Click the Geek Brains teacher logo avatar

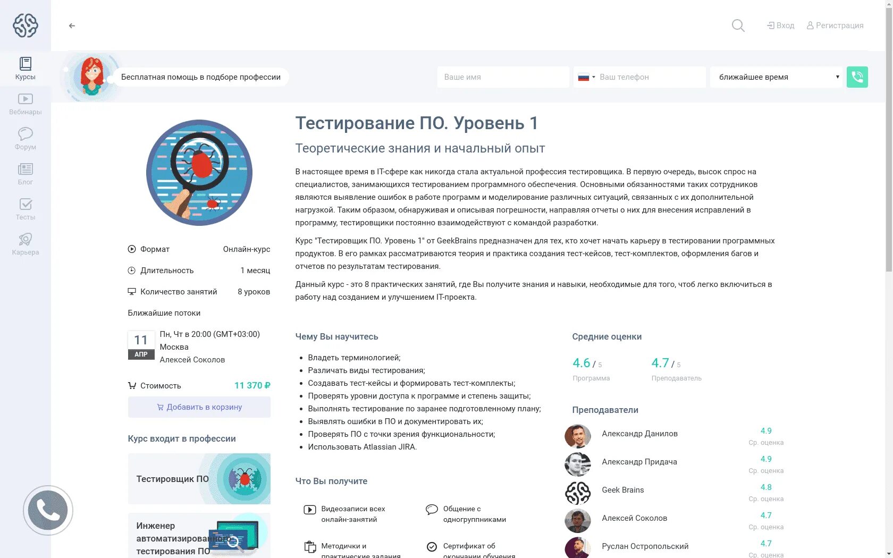point(578,493)
